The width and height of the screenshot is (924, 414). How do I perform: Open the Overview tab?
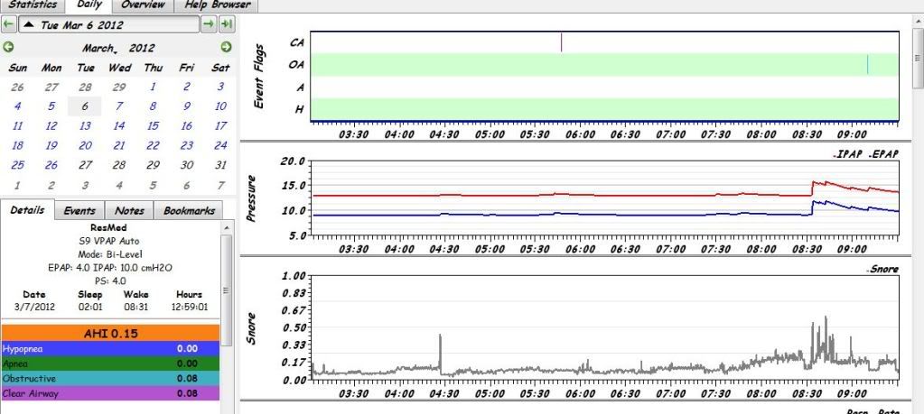point(145,5)
